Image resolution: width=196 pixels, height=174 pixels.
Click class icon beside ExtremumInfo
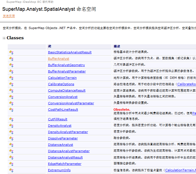11,170
